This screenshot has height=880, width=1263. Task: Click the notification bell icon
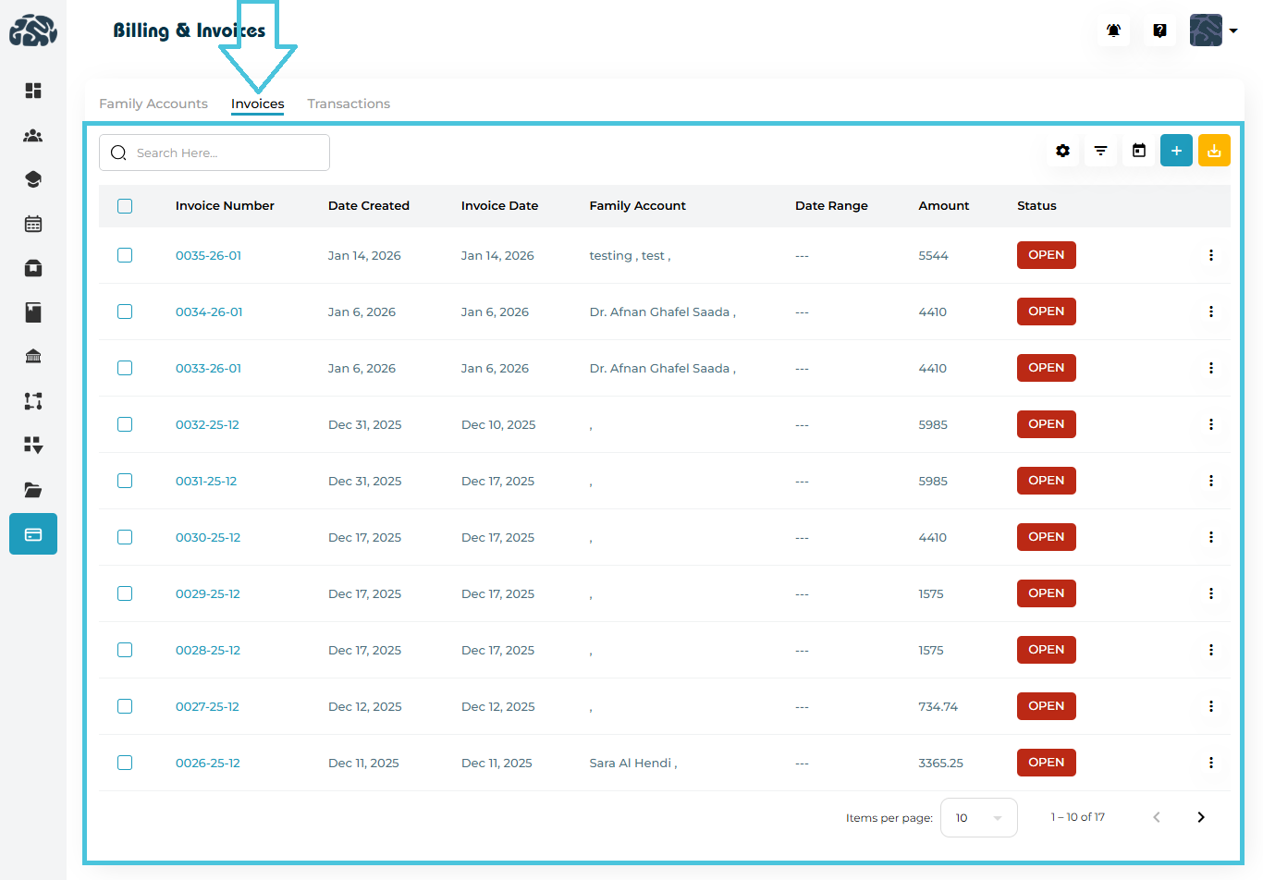tap(1113, 31)
